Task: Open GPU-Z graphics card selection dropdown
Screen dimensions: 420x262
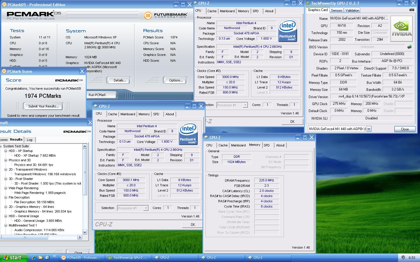Action: (x=369, y=129)
